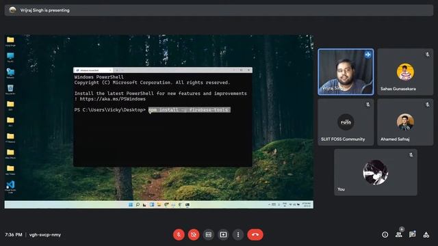This screenshot has width=438, height=246.
Task: Open the Activities shapes icon
Action: click(x=426, y=234)
